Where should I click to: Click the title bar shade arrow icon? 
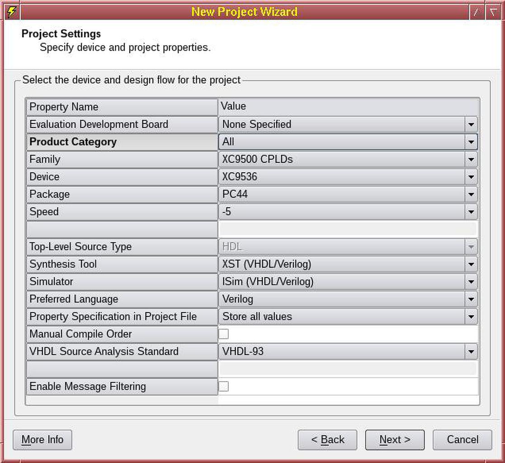tap(493, 12)
